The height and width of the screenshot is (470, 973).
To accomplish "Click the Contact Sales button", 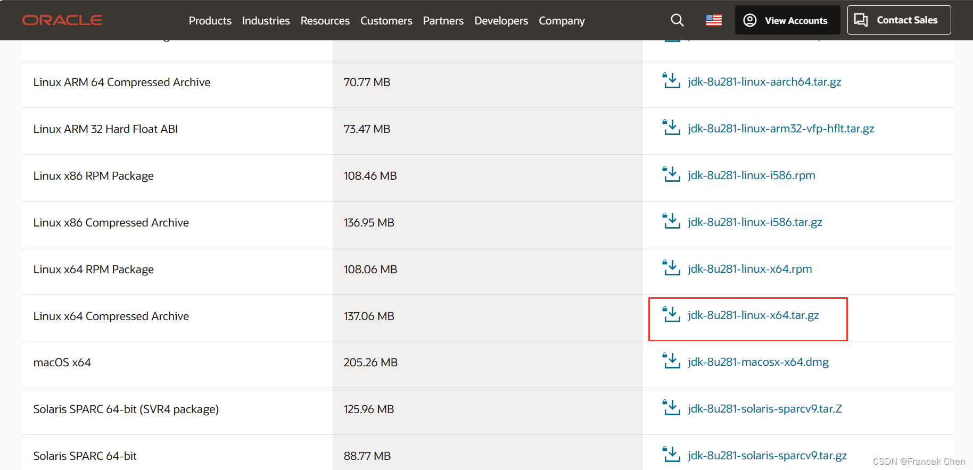I will pyautogui.click(x=899, y=20).
